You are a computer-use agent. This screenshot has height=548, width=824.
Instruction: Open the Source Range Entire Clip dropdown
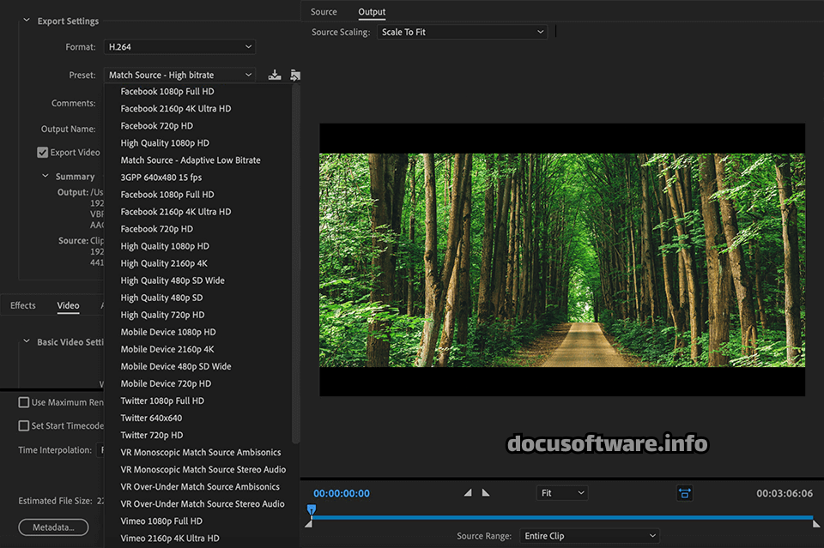pyautogui.click(x=590, y=536)
